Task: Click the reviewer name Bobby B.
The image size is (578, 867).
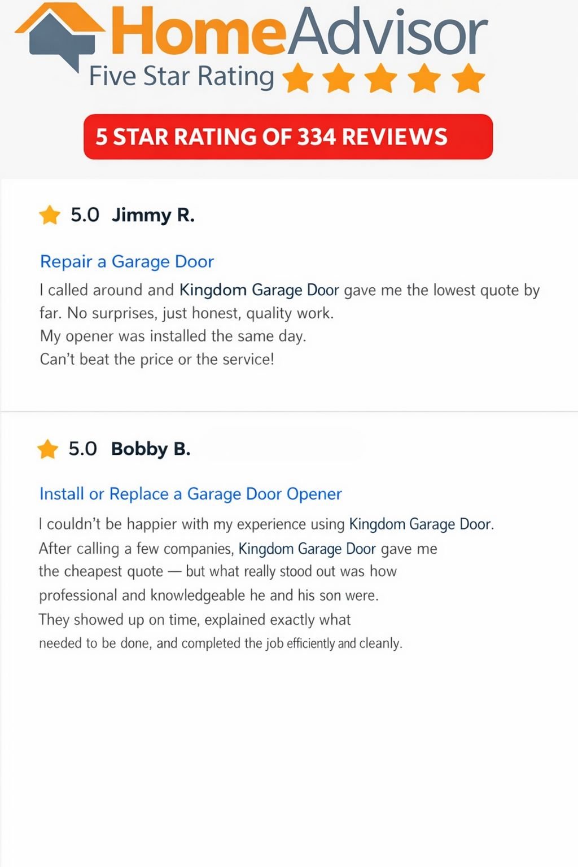Action: (x=151, y=449)
